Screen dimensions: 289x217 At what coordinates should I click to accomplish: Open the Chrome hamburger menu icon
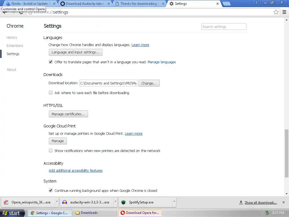[x=284, y=12]
